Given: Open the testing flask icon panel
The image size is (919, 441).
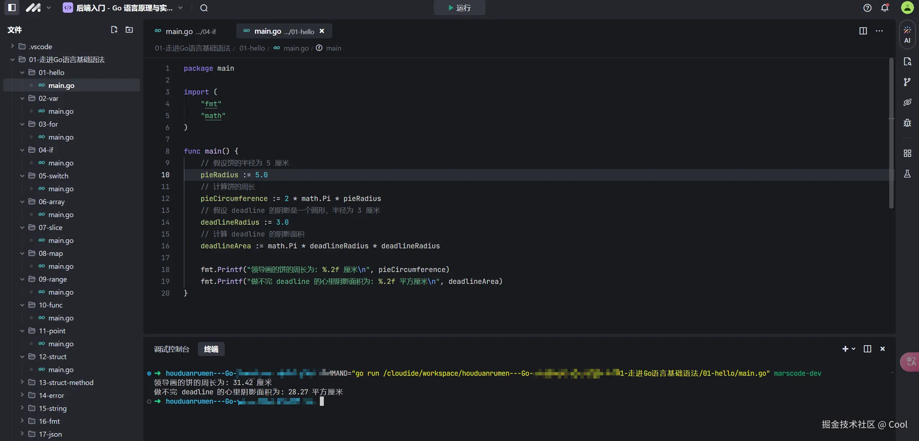Looking at the screenshot, I should coord(907,174).
